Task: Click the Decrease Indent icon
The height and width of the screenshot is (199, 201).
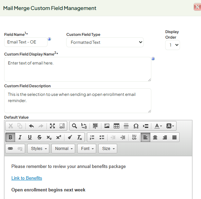Action: 113,137
